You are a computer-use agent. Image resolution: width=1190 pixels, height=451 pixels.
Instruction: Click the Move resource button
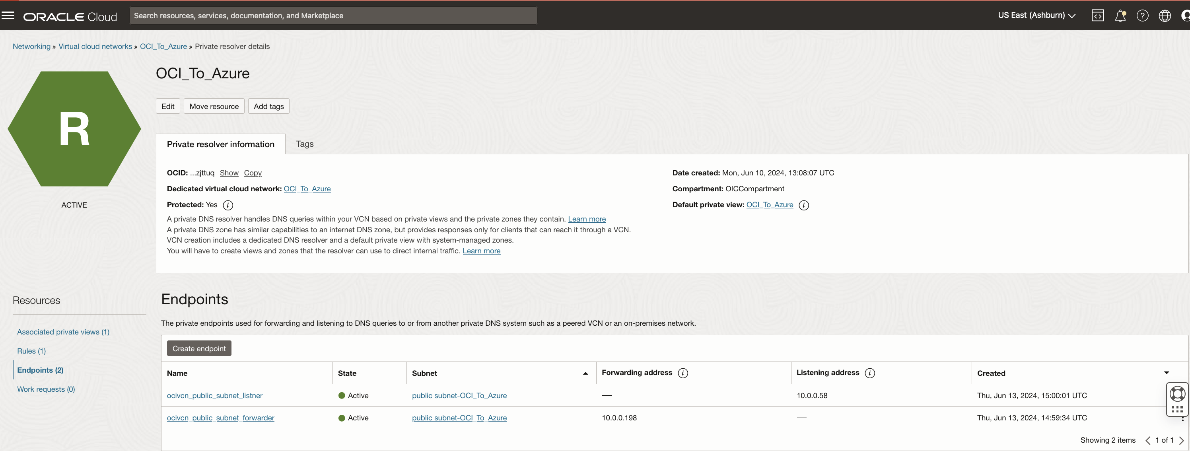[214, 106]
